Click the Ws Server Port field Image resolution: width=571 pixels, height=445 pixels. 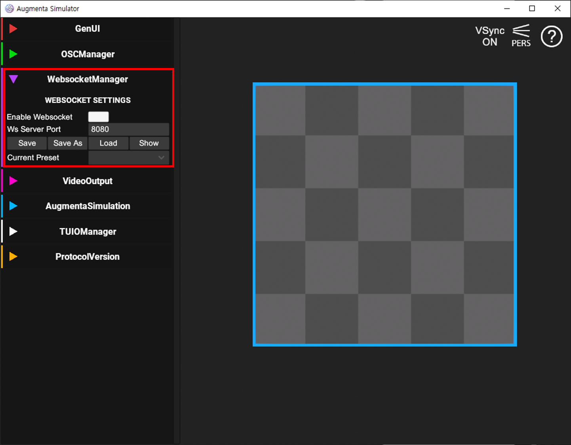point(129,129)
